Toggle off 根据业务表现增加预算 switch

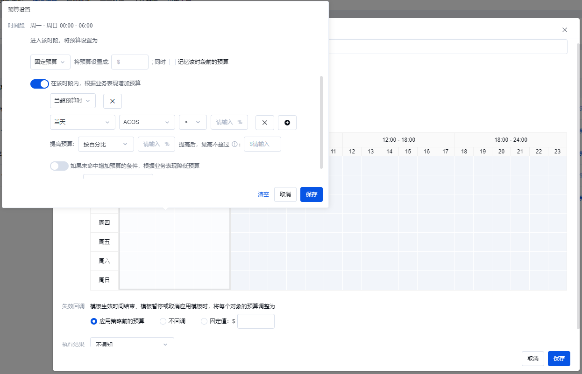click(40, 84)
